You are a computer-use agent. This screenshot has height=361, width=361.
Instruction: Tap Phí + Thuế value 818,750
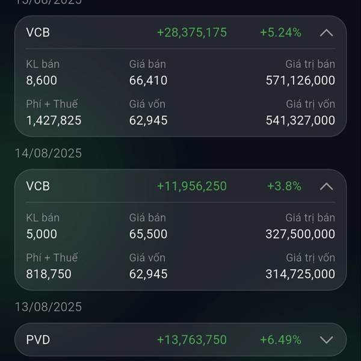coord(49,274)
